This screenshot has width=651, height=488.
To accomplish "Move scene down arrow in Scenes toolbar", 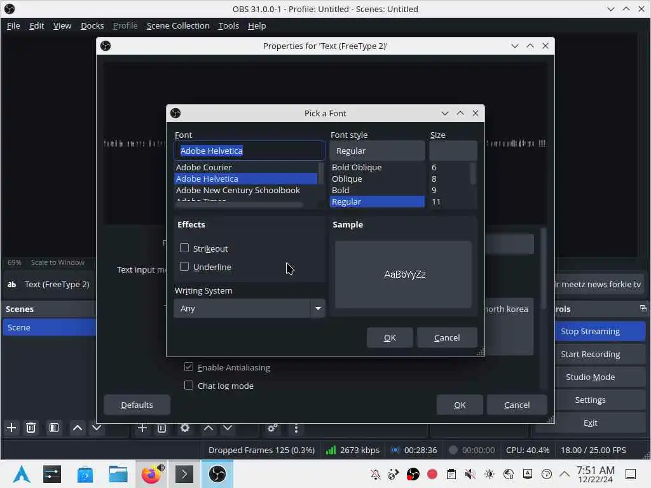I will tap(97, 428).
